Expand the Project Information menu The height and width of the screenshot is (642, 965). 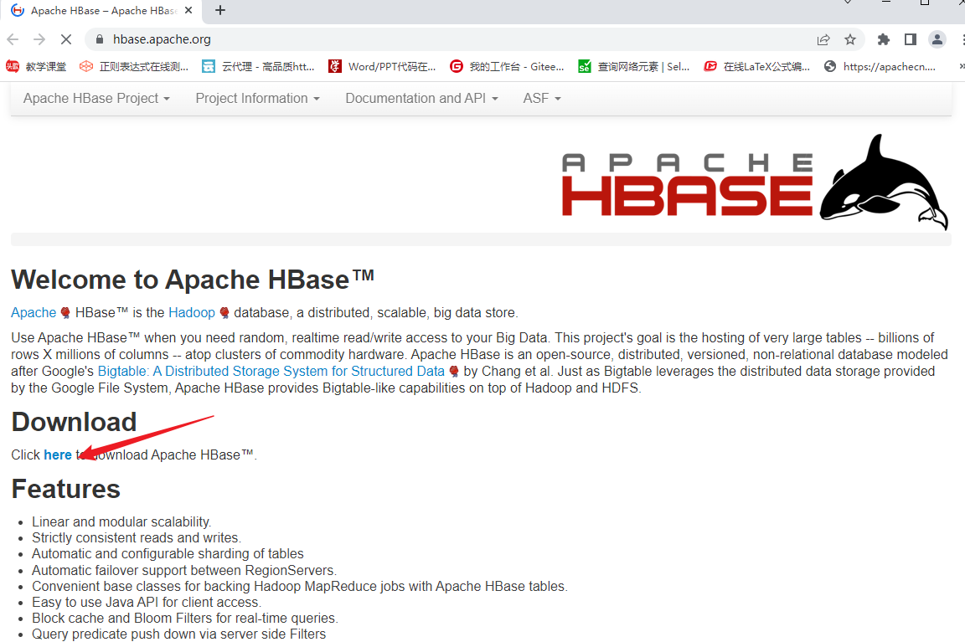click(x=258, y=99)
